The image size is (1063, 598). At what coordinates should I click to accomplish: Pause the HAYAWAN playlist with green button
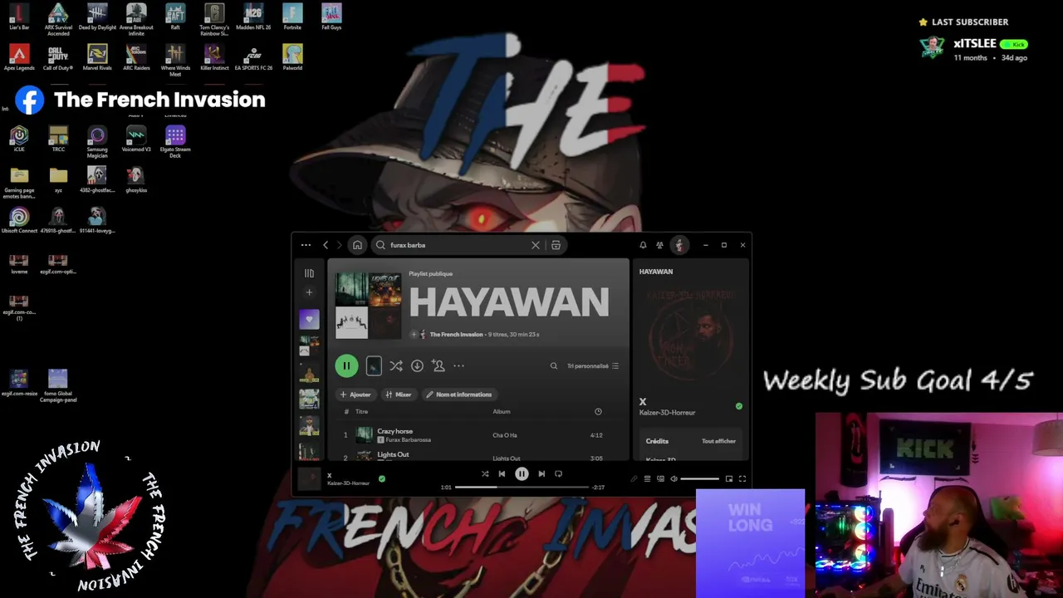click(x=346, y=365)
